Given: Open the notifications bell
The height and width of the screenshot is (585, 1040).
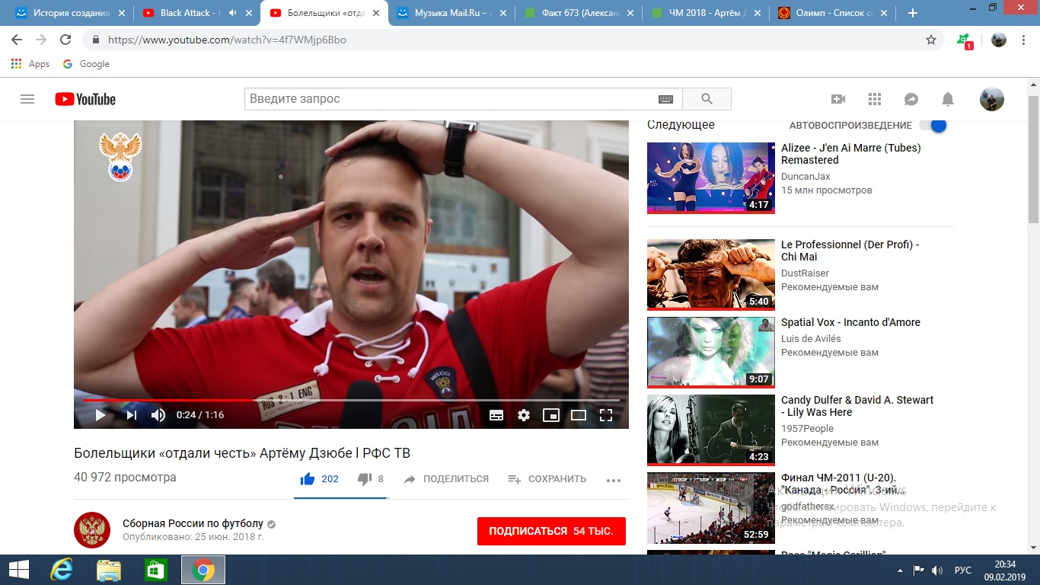Looking at the screenshot, I should (948, 99).
